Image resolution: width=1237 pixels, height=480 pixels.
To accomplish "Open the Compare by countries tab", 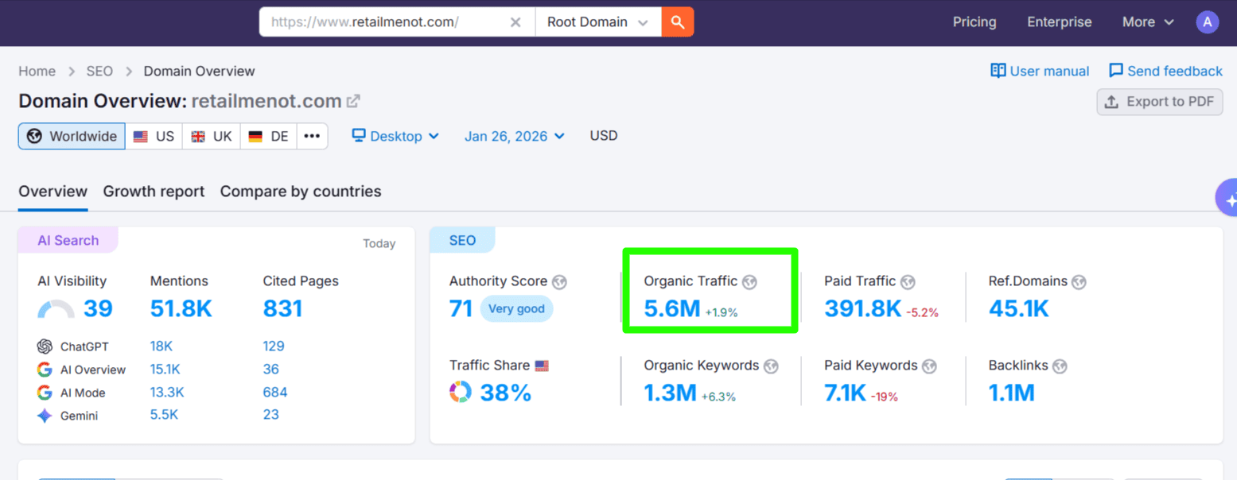I will click(300, 192).
